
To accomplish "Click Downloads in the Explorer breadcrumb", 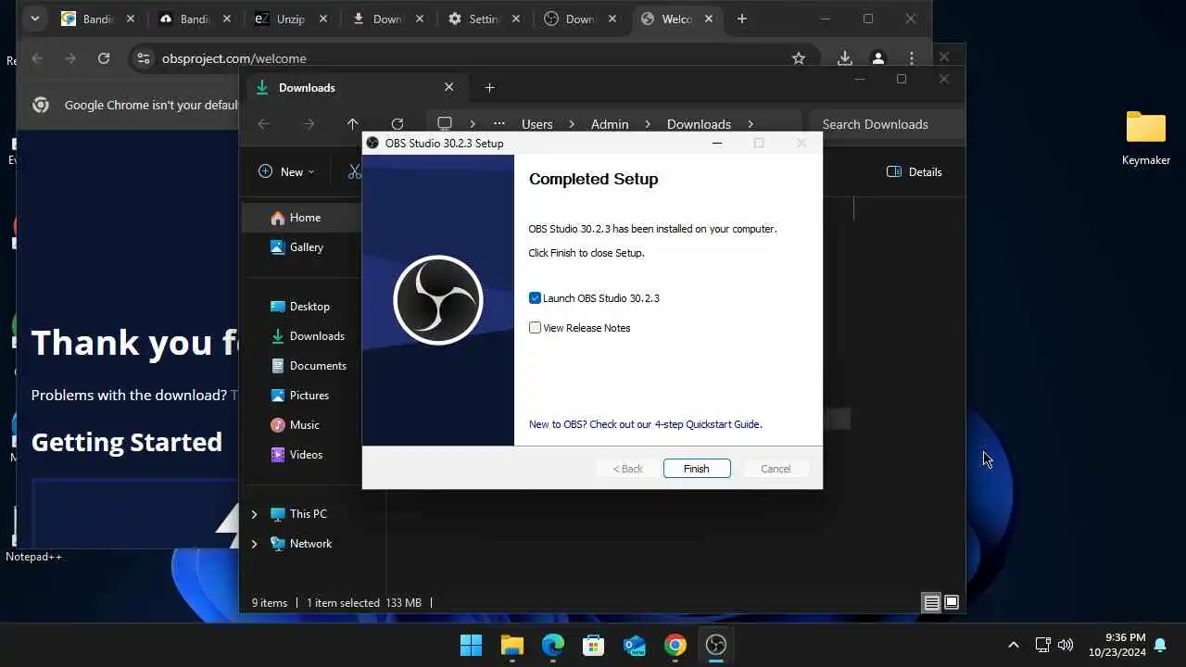I will tap(699, 124).
